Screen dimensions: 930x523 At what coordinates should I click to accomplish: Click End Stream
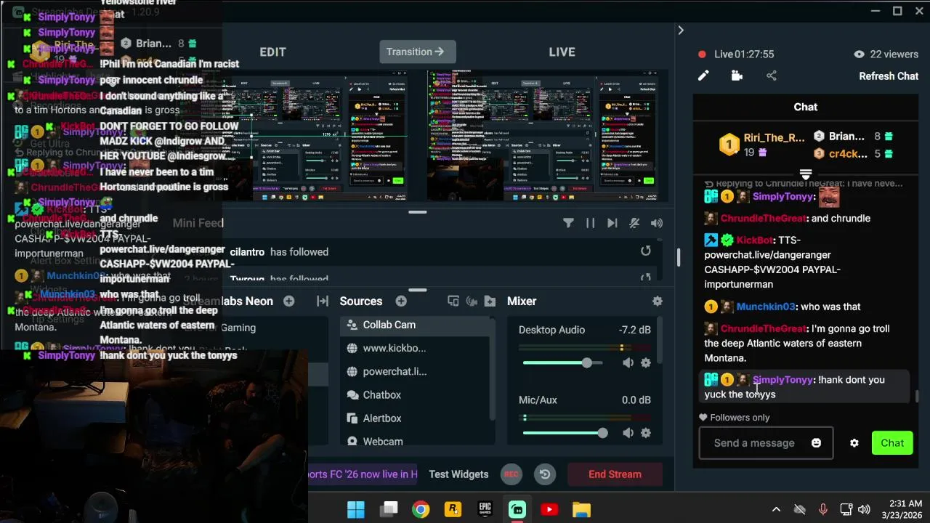coord(615,474)
